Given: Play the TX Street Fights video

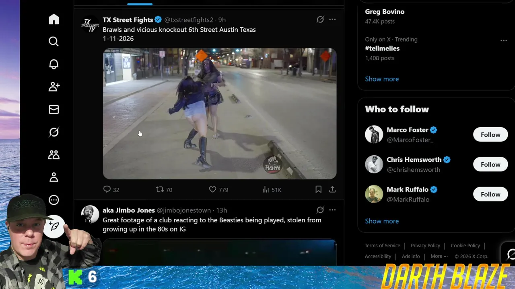Looking at the screenshot, I should pyautogui.click(x=220, y=114).
